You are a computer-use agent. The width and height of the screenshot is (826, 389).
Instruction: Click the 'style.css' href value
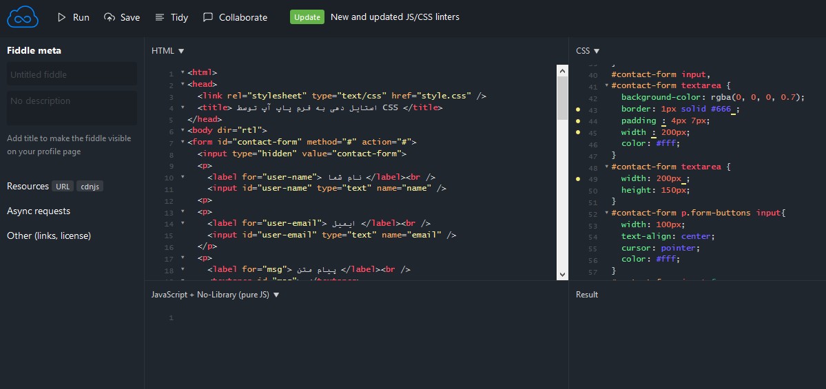coord(442,96)
